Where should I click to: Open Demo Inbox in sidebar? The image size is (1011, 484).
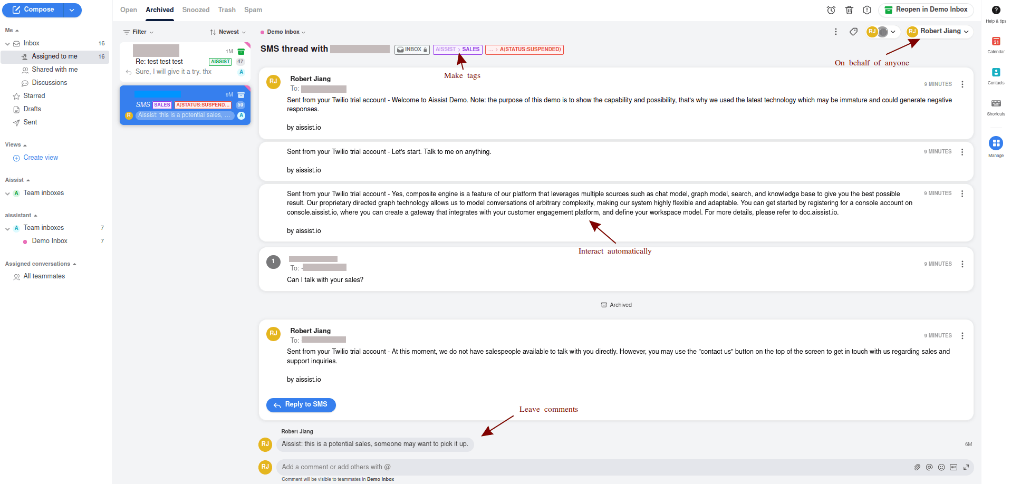pyautogui.click(x=50, y=241)
